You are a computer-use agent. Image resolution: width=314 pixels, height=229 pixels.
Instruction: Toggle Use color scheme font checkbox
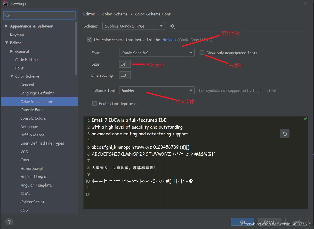click(x=90, y=39)
